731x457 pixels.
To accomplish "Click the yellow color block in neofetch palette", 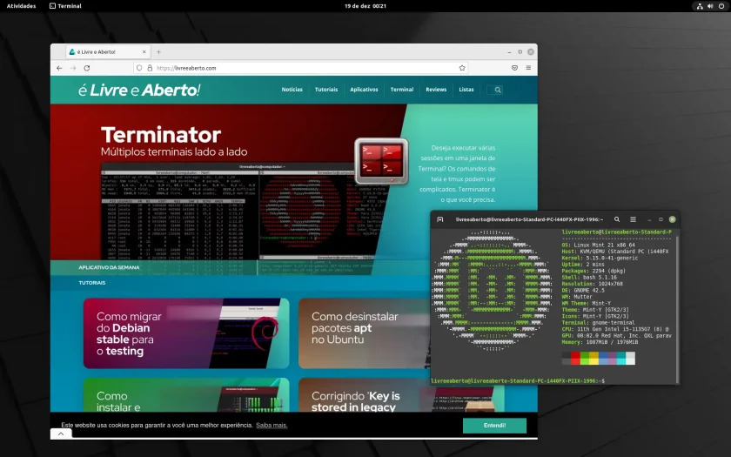I will [594, 358].
